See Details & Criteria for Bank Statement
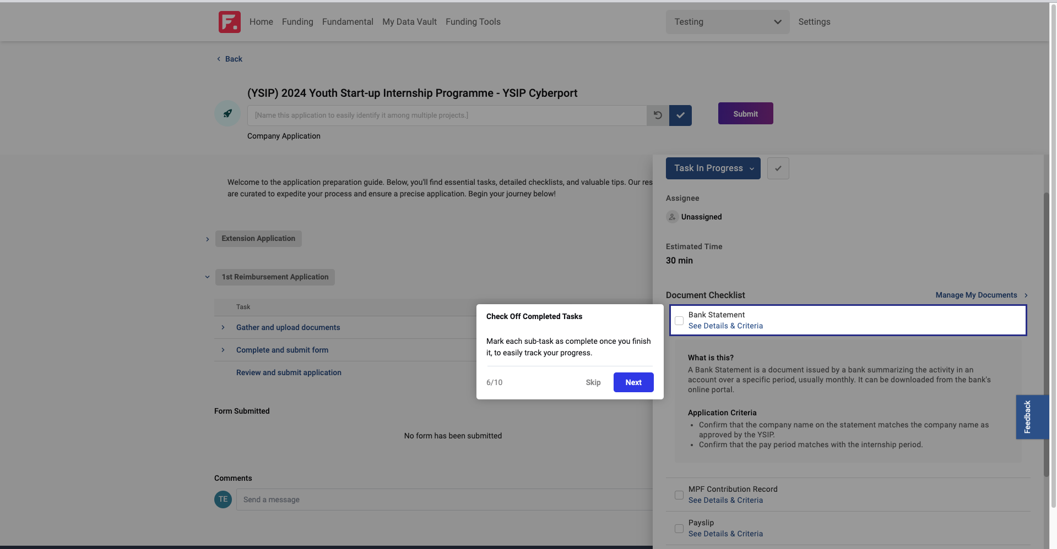 point(725,326)
